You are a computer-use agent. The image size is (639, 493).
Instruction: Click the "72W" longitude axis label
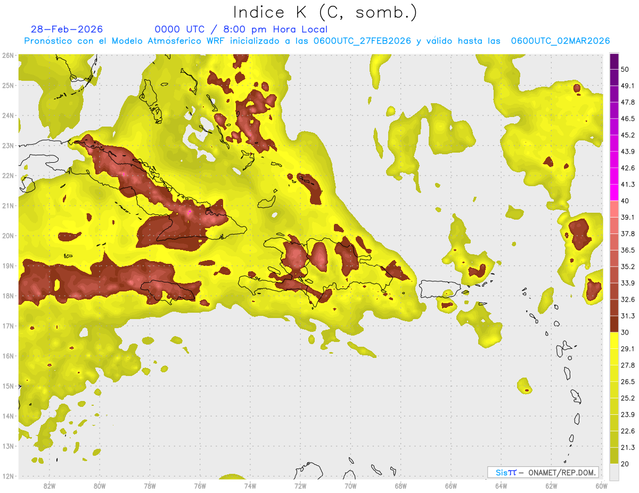point(300,486)
